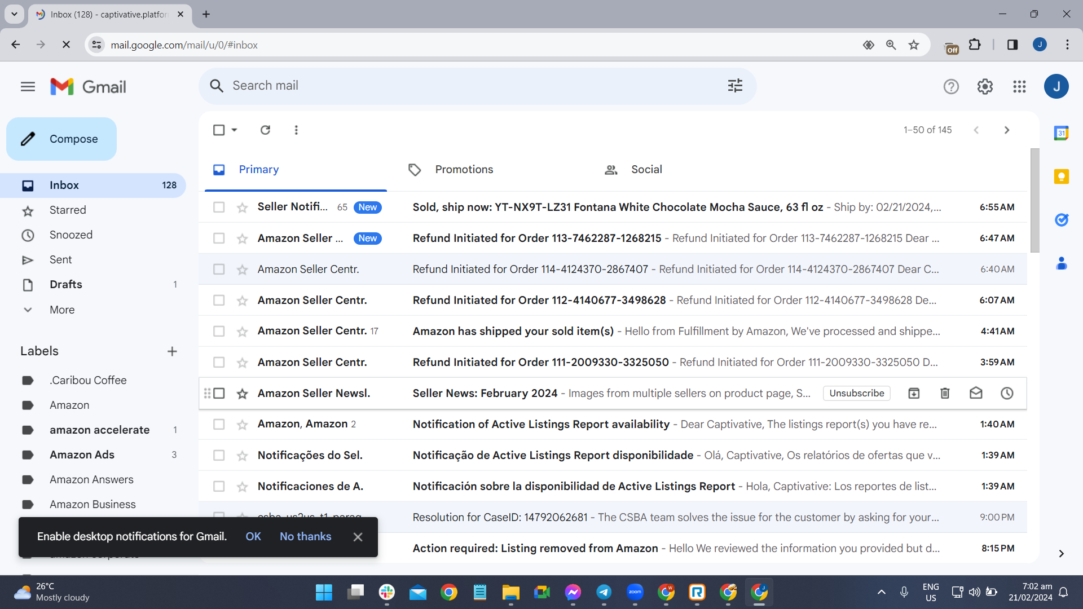Click Unsubscribe on Seller News email
Viewport: 1083px width, 609px height.
pyautogui.click(x=857, y=394)
